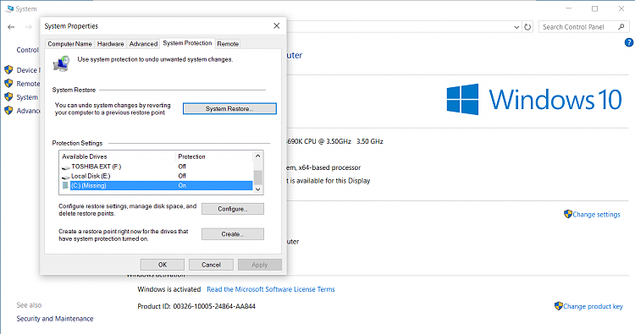This screenshot has width=635, height=334.
Task: Open the Remote tab
Action: 228,44
